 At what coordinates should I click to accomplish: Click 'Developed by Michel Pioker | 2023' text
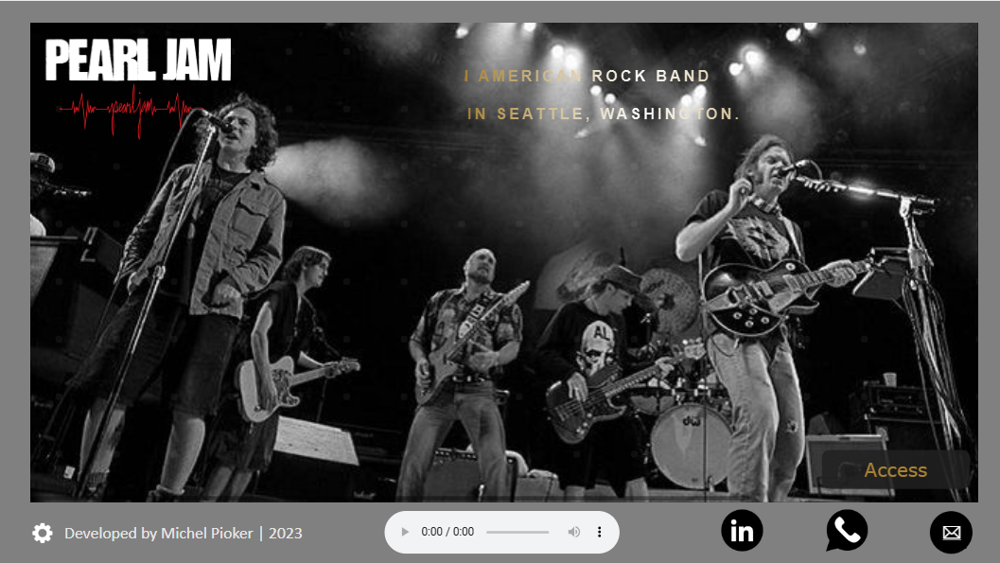(x=183, y=534)
